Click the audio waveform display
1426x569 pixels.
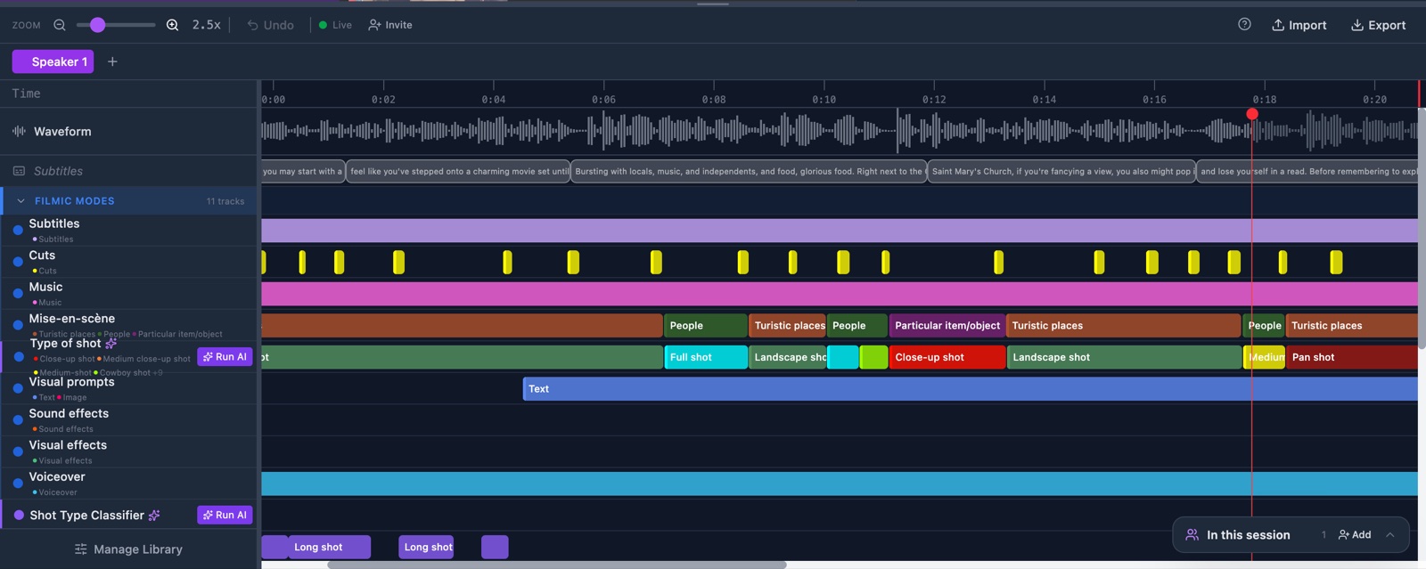(x=840, y=131)
